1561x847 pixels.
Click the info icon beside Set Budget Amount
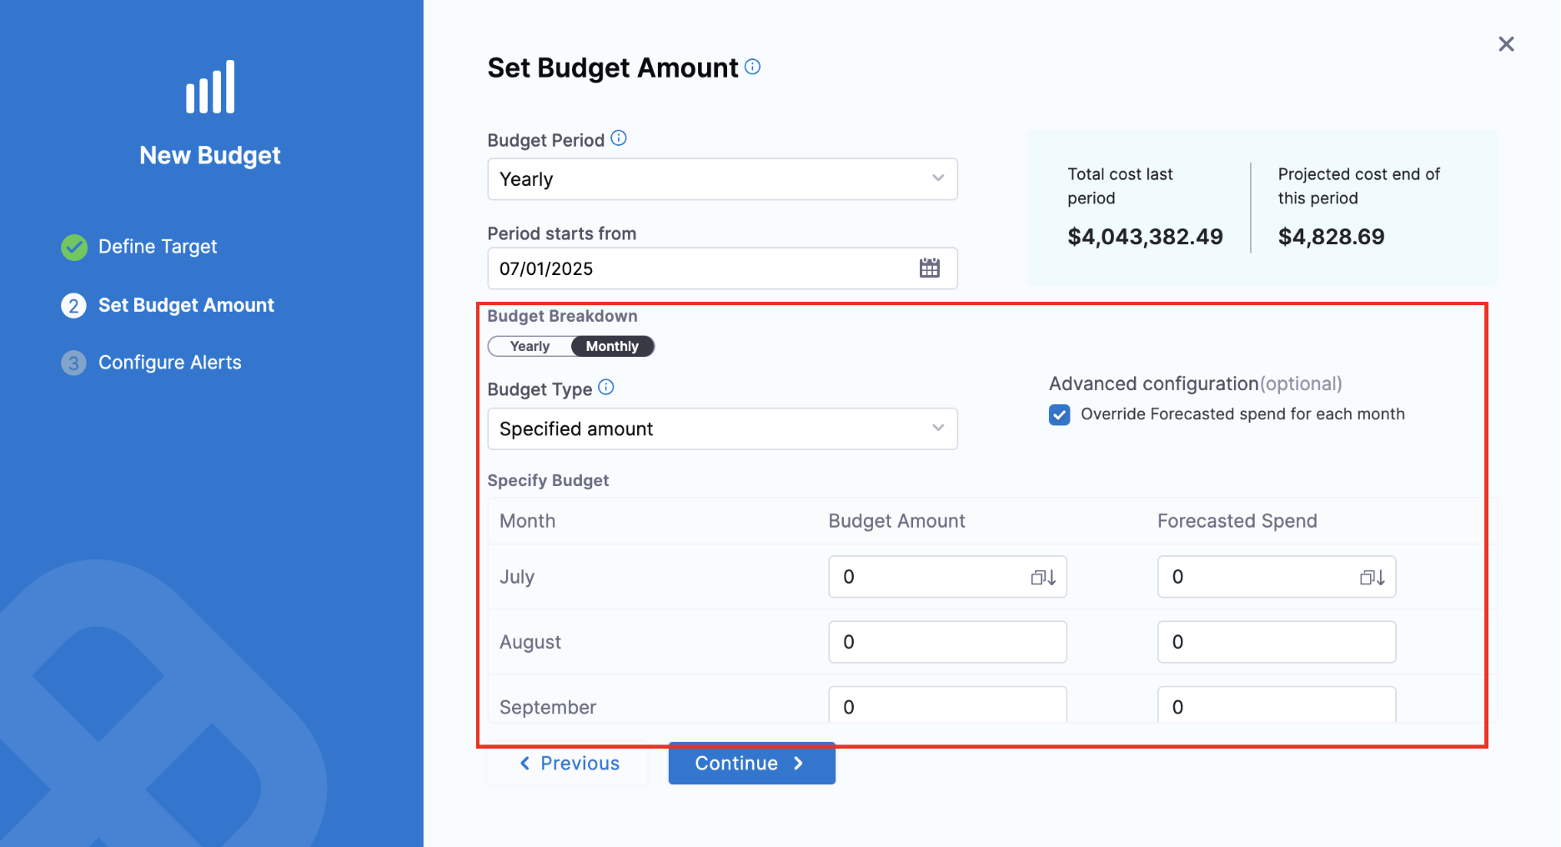tap(752, 67)
